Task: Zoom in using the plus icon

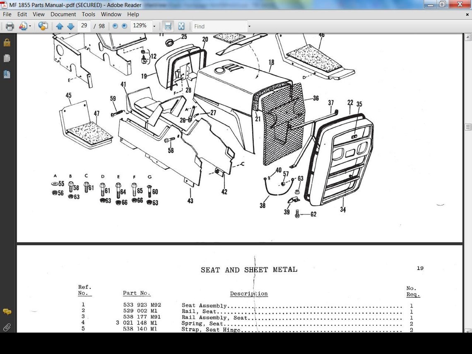Action: point(124,26)
